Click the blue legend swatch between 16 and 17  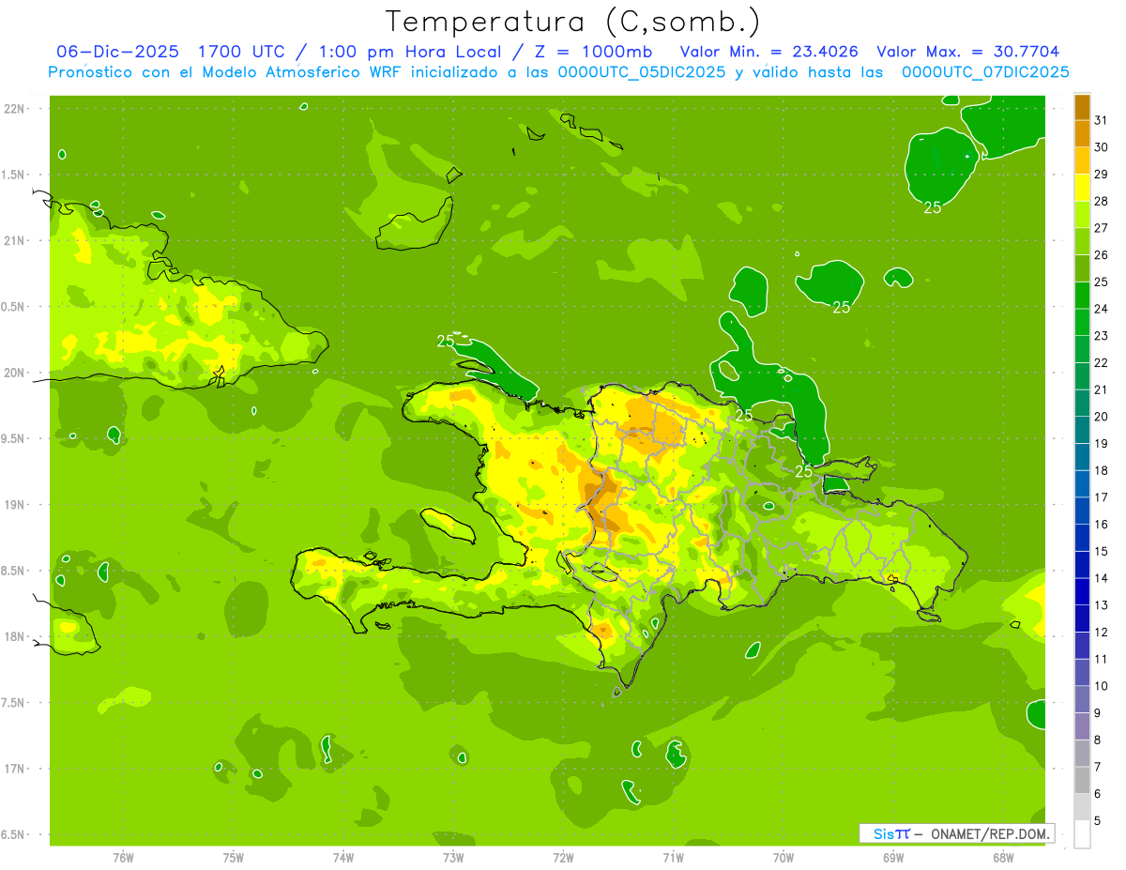click(1082, 511)
